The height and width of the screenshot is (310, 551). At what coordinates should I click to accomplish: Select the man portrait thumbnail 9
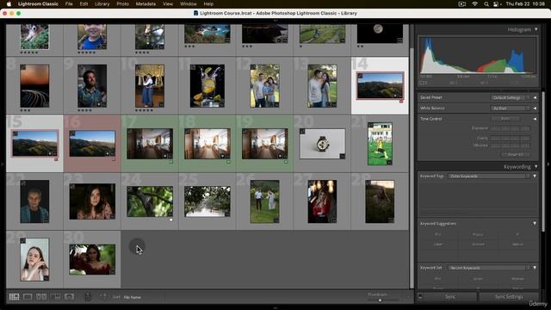[92, 86]
